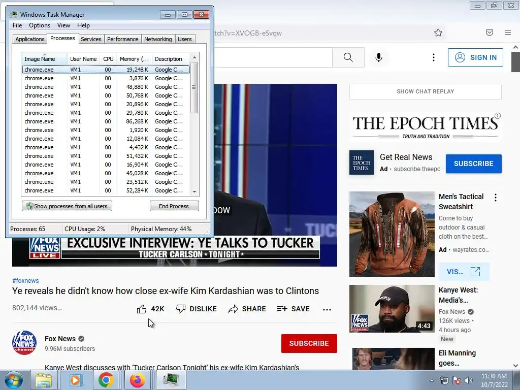Open more actions ellipsis under video
The width and height of the screenshot is (520, 390).
(x=327, y=309)
